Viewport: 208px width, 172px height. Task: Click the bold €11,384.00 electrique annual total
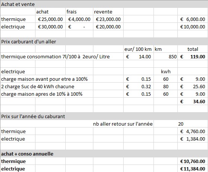[x=193, y=169]
